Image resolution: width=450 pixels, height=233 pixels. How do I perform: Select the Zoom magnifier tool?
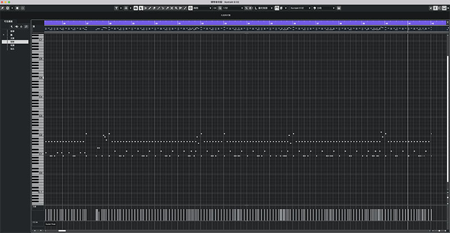pos(176,8)
